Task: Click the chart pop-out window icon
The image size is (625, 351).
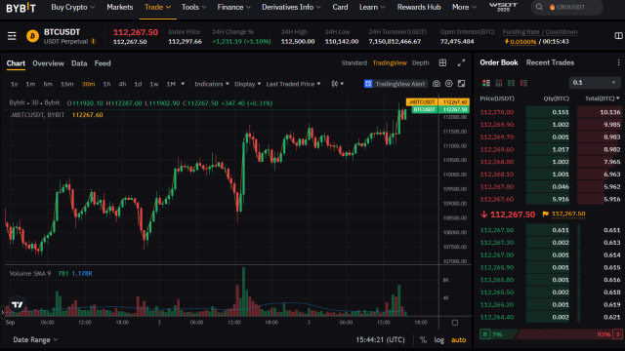Action: [461, 84]
